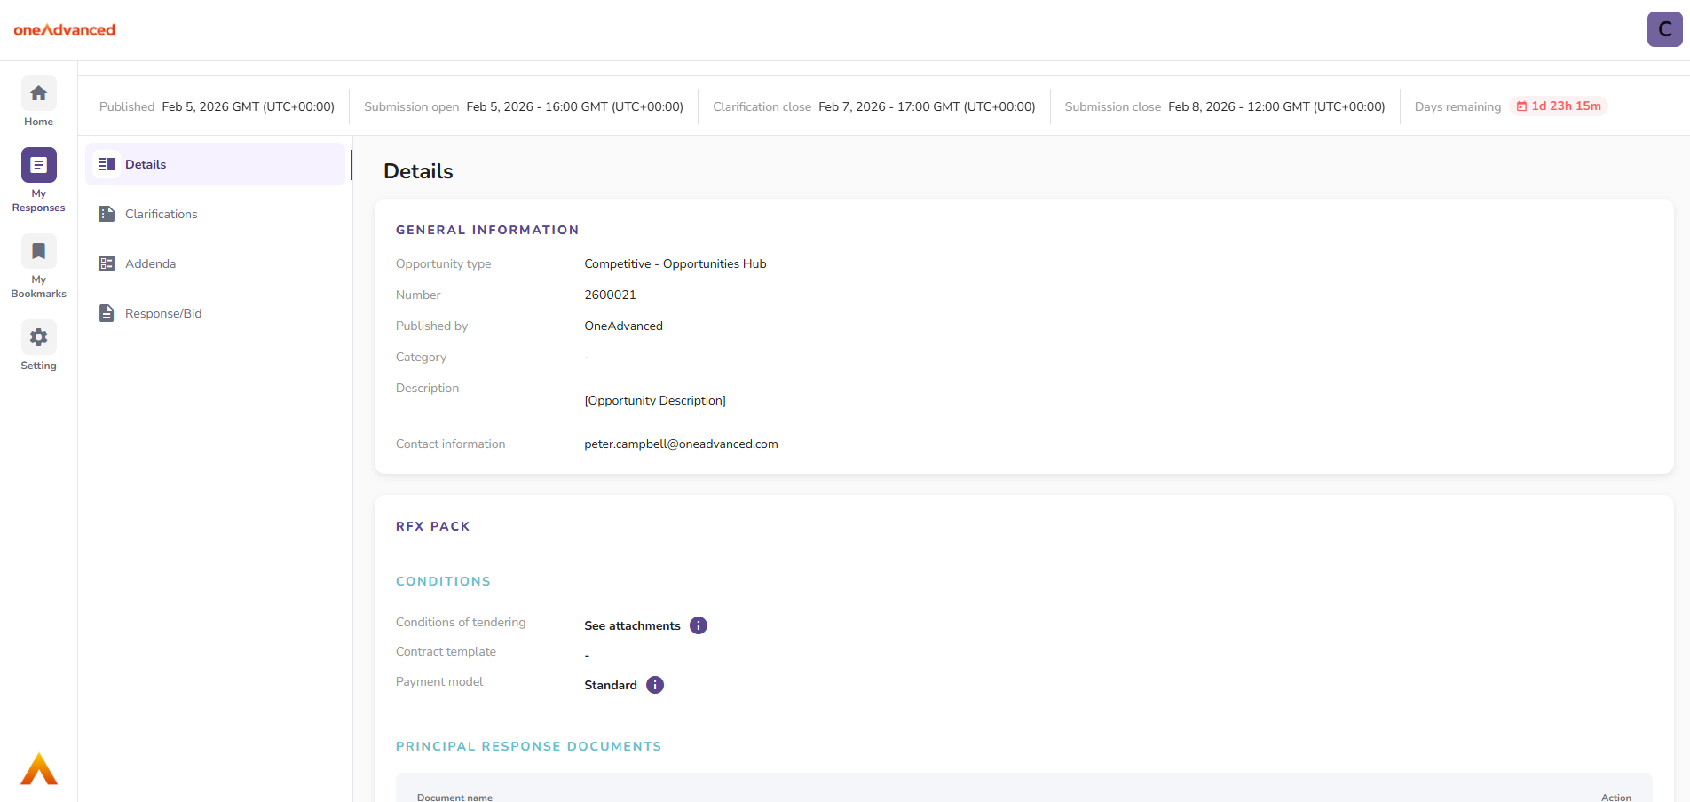Open the user avatar 'C' menu
Viewport: 1690px width, 802px height.
point(1664,29)
